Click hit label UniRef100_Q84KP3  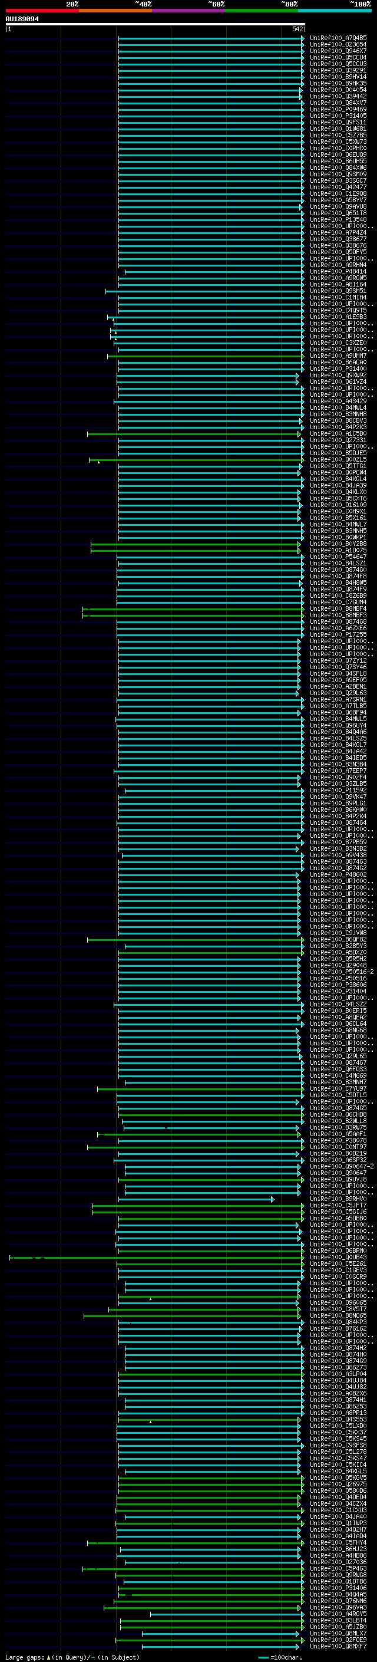pos(338,1322)
